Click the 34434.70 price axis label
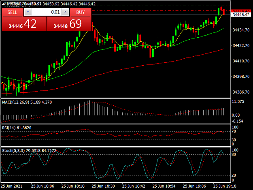 (241, 30)
